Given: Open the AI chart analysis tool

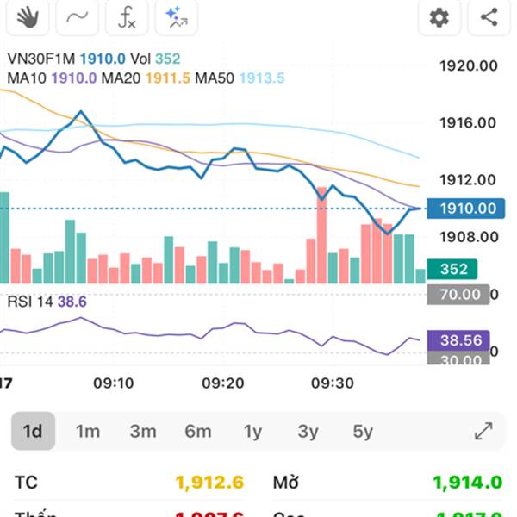Looking at the screenshot, I should [x=176, y=17].
